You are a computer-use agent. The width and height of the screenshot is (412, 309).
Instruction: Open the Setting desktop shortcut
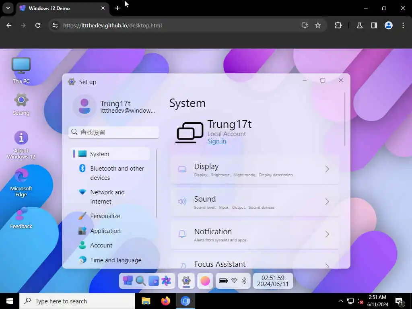(x=21, y=104)
